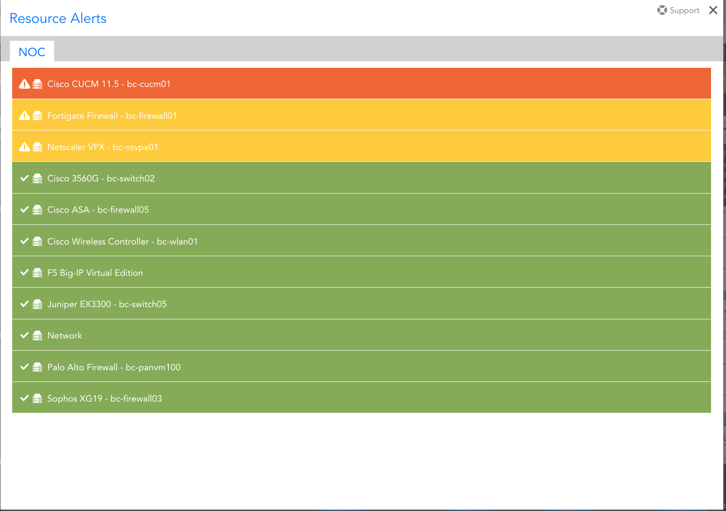
Task: Click the server icon beside Palo Alto Firewall
Action: [37, 367]
